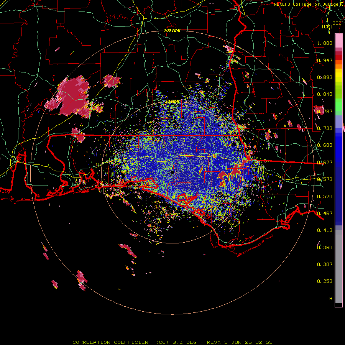Image resolution: width=345 pixels, height=345 pixels.
Task: Click the Correlation Coefficient KEVX caption text
Action: [x=172, y=342]
